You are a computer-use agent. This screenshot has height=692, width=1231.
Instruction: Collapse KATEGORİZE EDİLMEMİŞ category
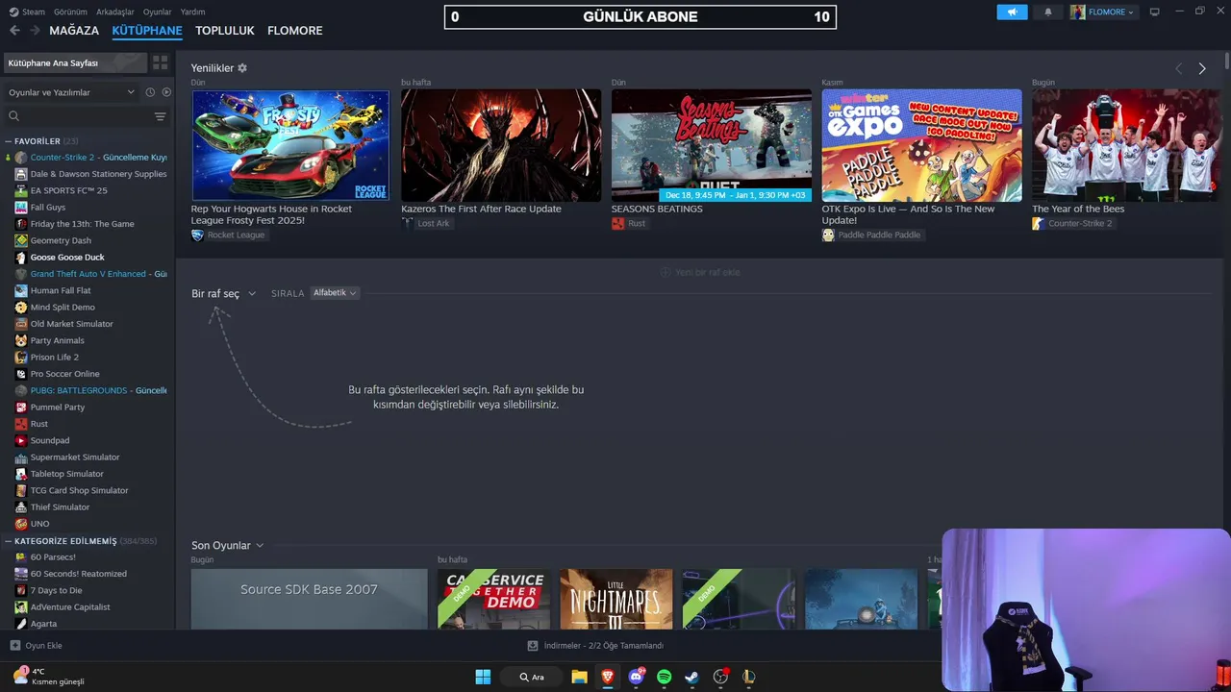(9, 541)
